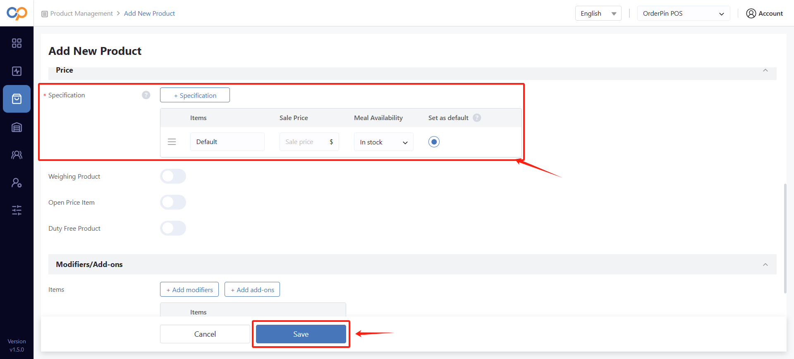Open the user settings icon in sidebar
The height and width of the screenshot is (359, 794).
pyautogui.click(x=17, y=183)
